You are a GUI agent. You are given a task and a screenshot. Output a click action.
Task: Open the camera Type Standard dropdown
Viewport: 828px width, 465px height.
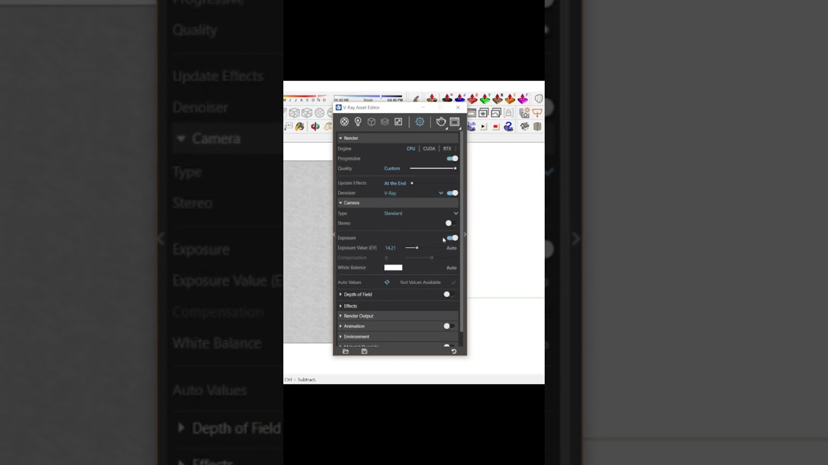(x=421, y=213)
